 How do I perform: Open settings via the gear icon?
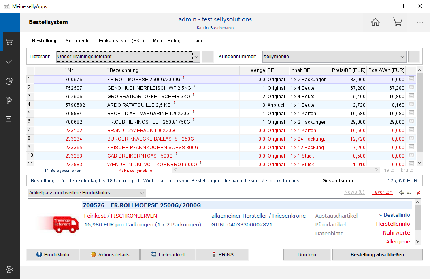(x=10, y=269)
